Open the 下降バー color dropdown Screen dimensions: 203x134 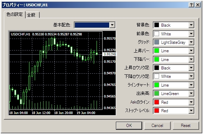pos(191,59)
